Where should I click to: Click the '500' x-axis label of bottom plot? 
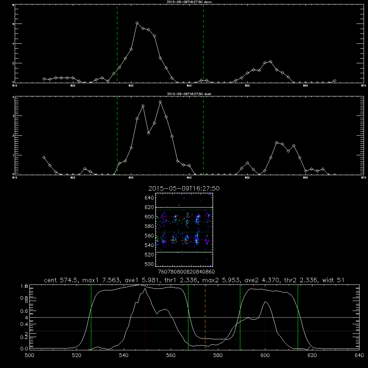click(x=29, y=355)
